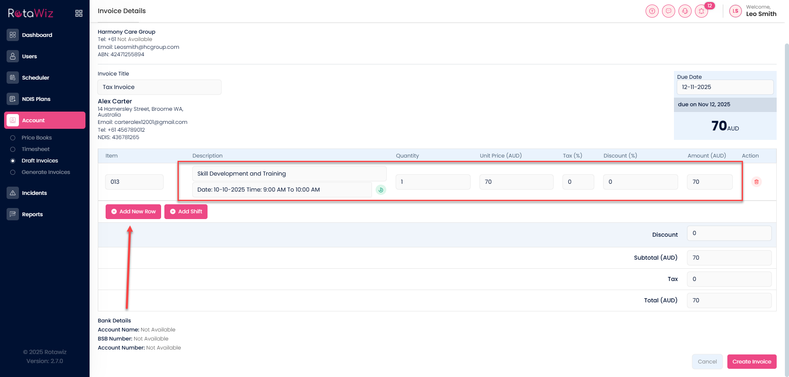This screenshot has width=789, height=377.
Task: Select Timesheet in the Account submenu
Action: pos(35,149)
